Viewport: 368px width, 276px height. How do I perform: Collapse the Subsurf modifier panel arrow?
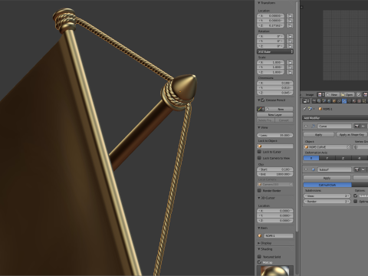[306, 169]
